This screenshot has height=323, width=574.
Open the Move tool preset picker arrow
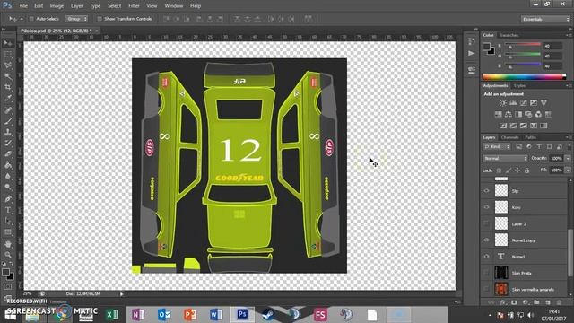(22, 19)
